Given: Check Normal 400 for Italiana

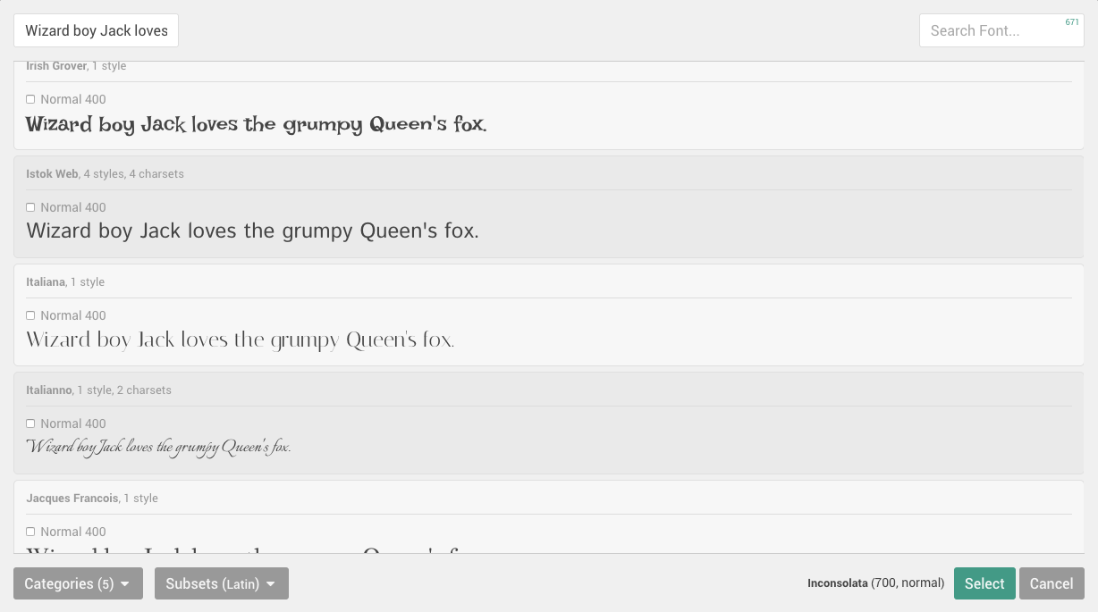Looking at the screenshot, I should tap(30, 315).
